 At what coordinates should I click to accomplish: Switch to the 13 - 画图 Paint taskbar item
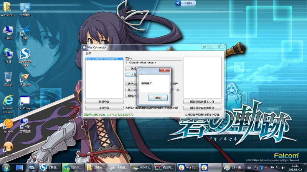(233, 167)
